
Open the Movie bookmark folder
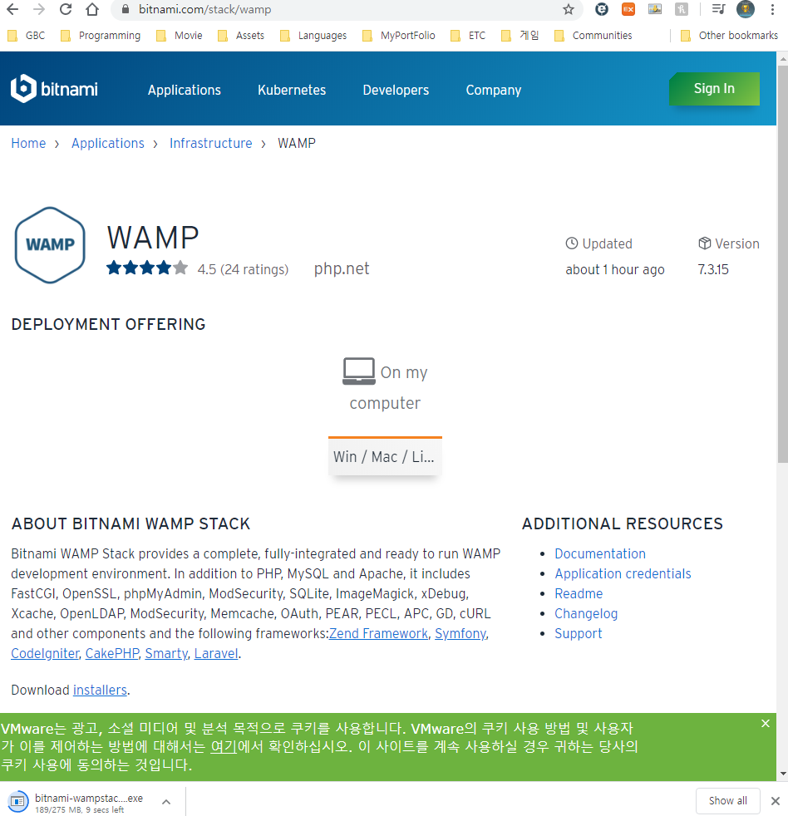tap(180, 36)
